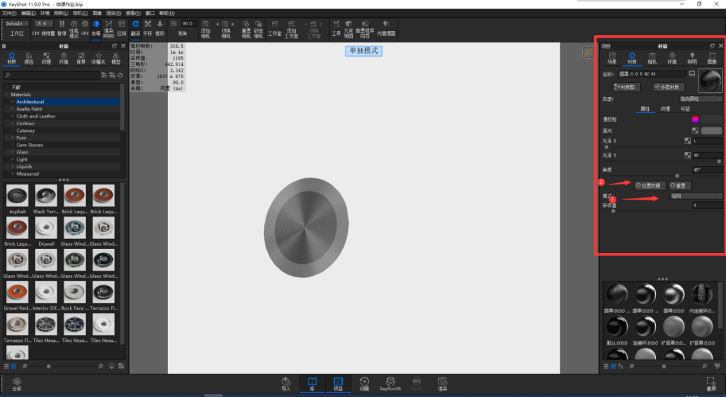The height and width of the screenshot is (397, 726).
Task: Open the Light Manager (光管理器)
Action: coord(386,28)
